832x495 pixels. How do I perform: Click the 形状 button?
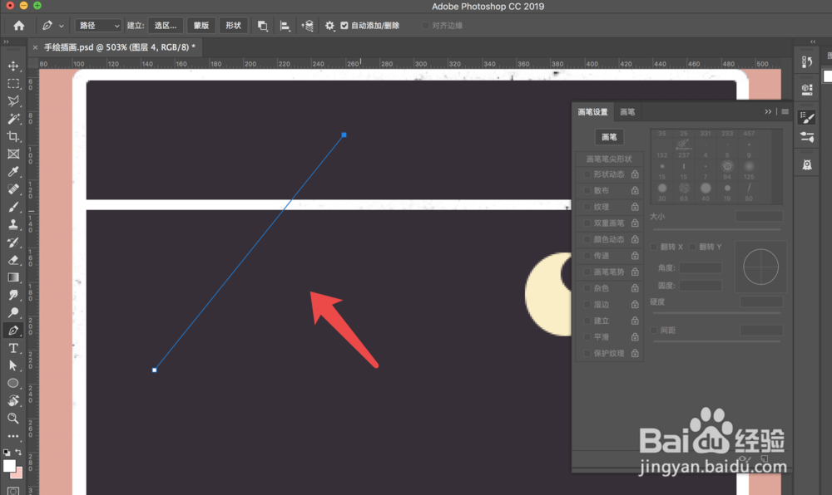pos(234,26)
